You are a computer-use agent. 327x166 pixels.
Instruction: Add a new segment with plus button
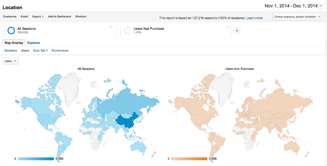point(238,31)
